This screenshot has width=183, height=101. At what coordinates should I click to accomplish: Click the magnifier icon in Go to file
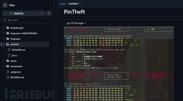coord(5,20)
